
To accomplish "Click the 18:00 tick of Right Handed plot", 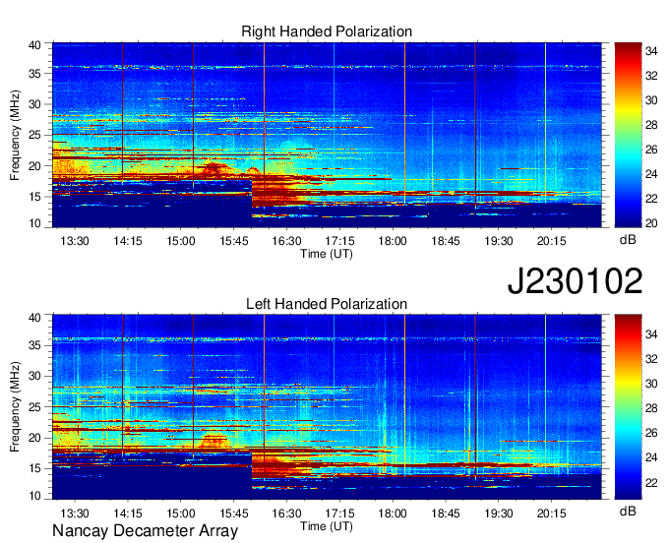I will click(393, 241).
